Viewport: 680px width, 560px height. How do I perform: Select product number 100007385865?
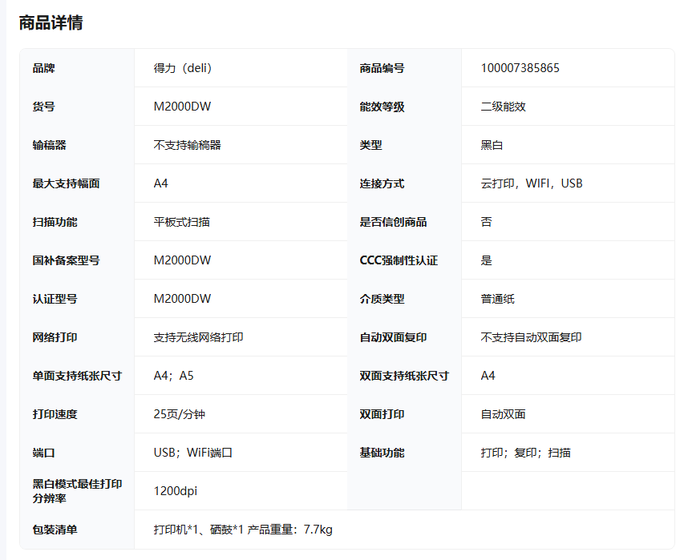(x=520, y=68)
